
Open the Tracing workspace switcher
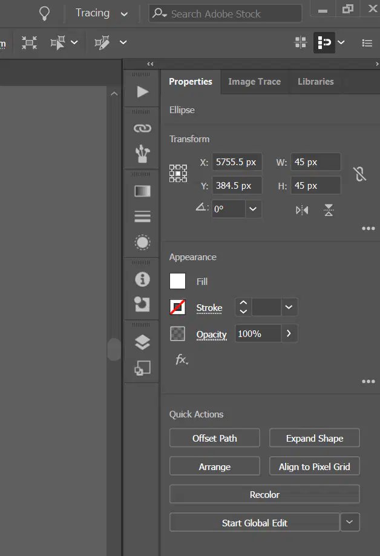click(102, 13)
